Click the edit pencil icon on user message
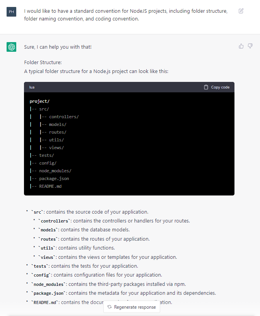This screenshot has height=316, width=260. click(x=241, y=11)
